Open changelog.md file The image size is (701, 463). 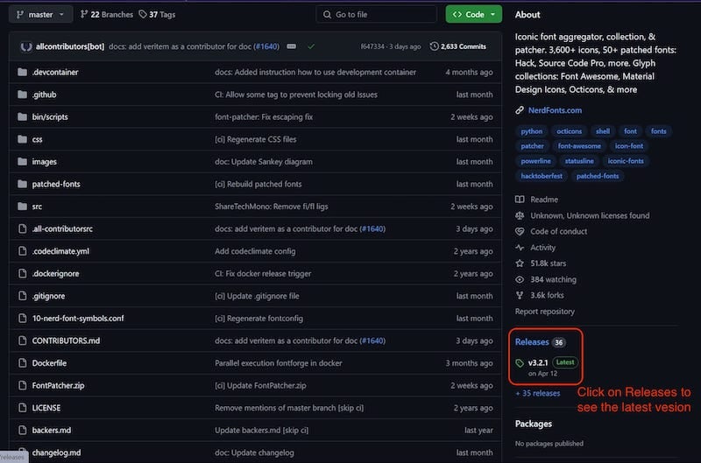pos(56,452)
